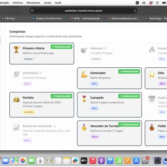Click the padelstats URL in address bar
Viewport: 167px width, 167px height.
[x=83, y=11]
